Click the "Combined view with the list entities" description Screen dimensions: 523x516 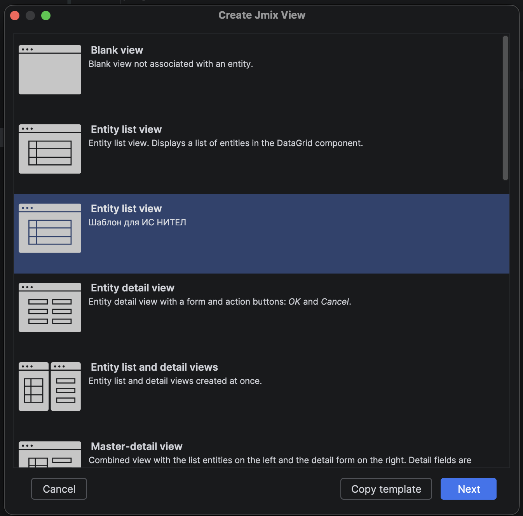coord(280,460)
